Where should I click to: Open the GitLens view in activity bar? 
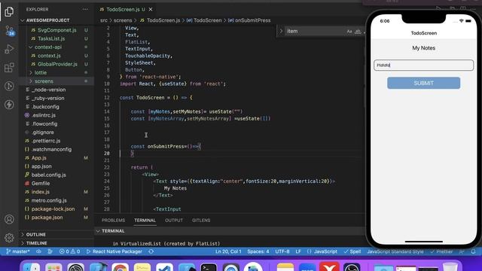pyautogui.click(x=9, y=86)
